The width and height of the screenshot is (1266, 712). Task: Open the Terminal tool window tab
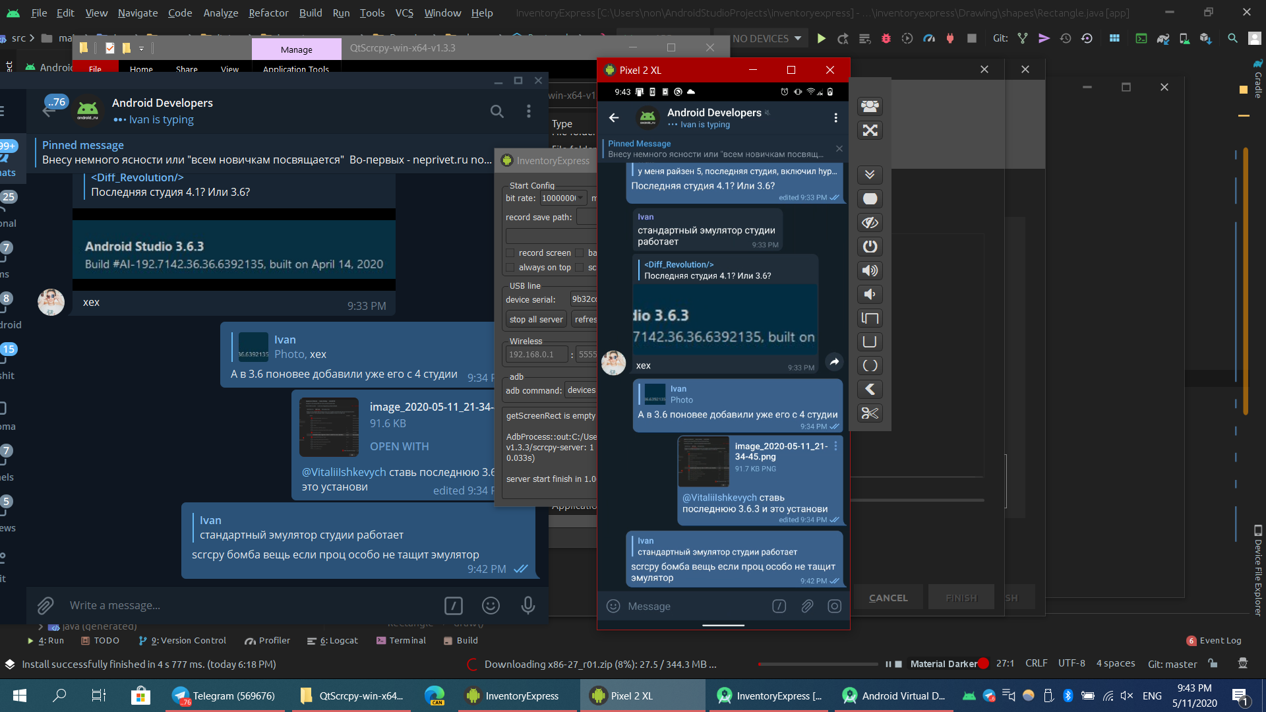tap(401, 640)
